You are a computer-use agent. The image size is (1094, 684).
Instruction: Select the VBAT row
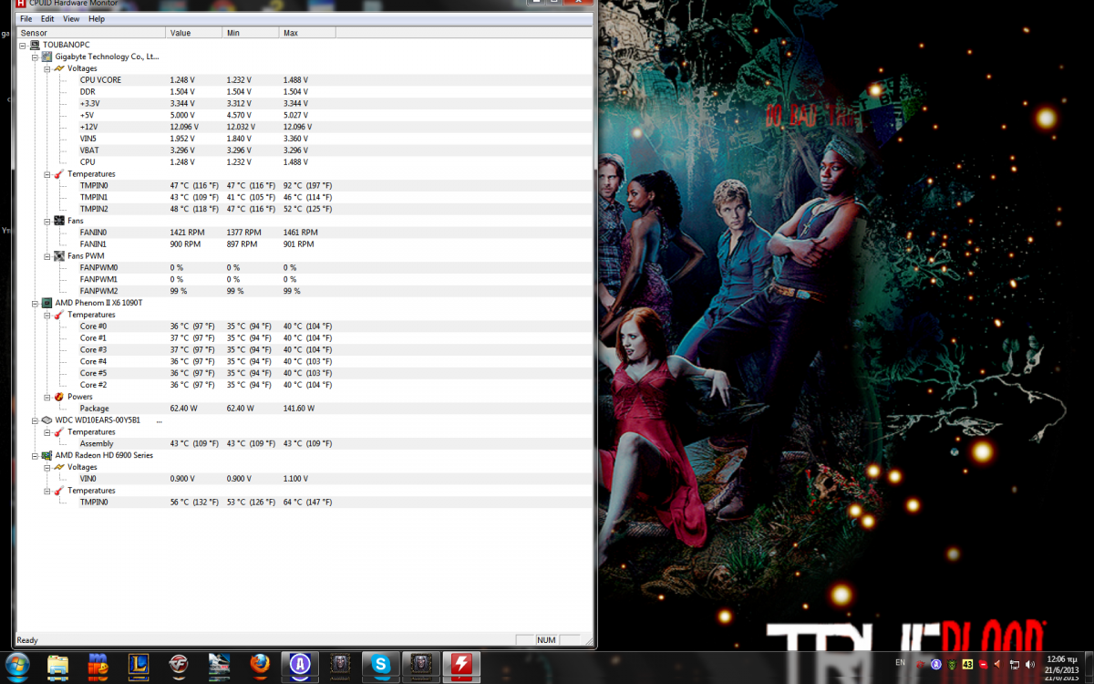(x=304, y=150)
